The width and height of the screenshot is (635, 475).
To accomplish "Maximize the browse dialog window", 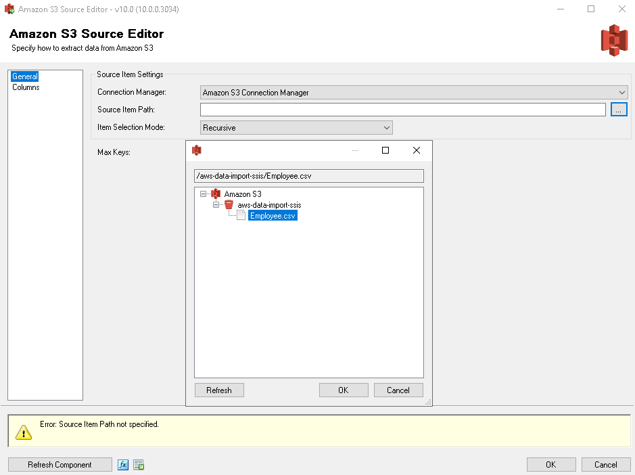I will pos(385,150).
